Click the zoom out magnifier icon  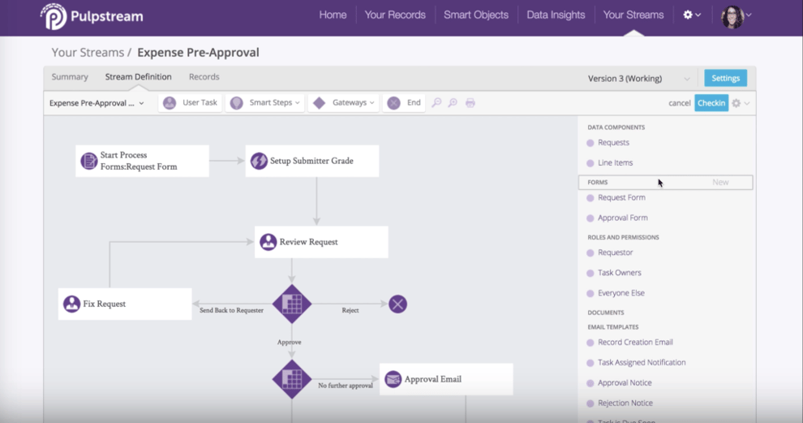[x=453, y=103]
